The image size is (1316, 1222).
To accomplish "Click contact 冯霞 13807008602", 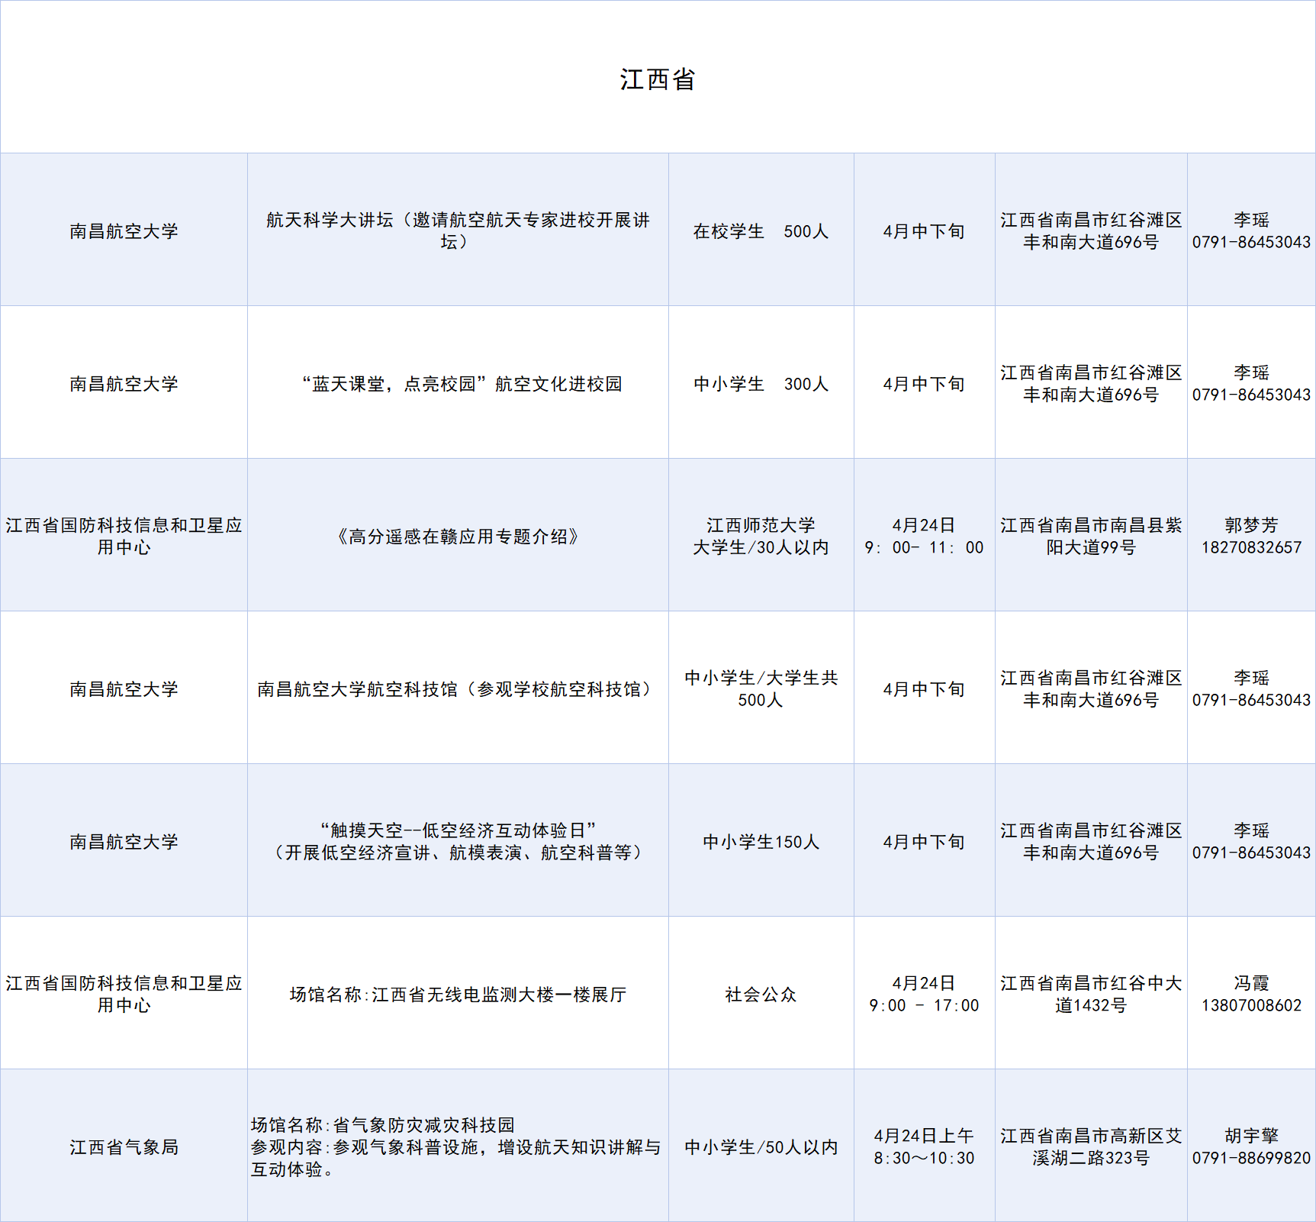I will tap(1251, 993).
